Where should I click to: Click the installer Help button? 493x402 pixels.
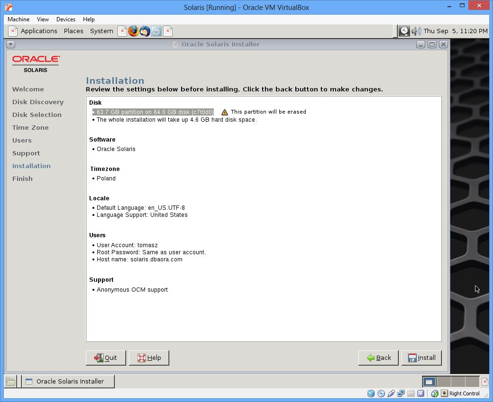click(149, 358)
